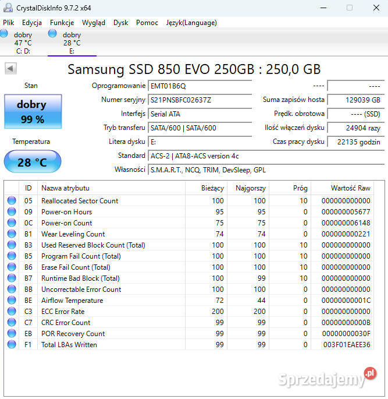The image size is (388, 399).
Task: Click the status orb for disk C: D:
Action: click(5, 34)
